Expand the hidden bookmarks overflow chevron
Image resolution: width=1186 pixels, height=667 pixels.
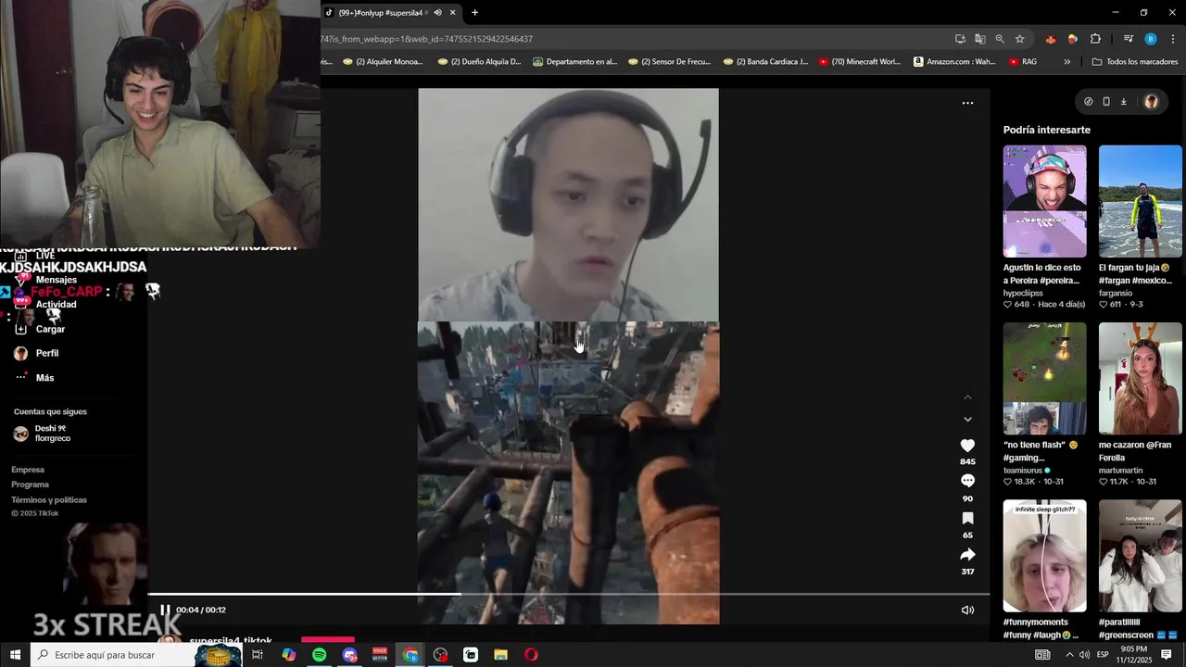click(1066, 62)
